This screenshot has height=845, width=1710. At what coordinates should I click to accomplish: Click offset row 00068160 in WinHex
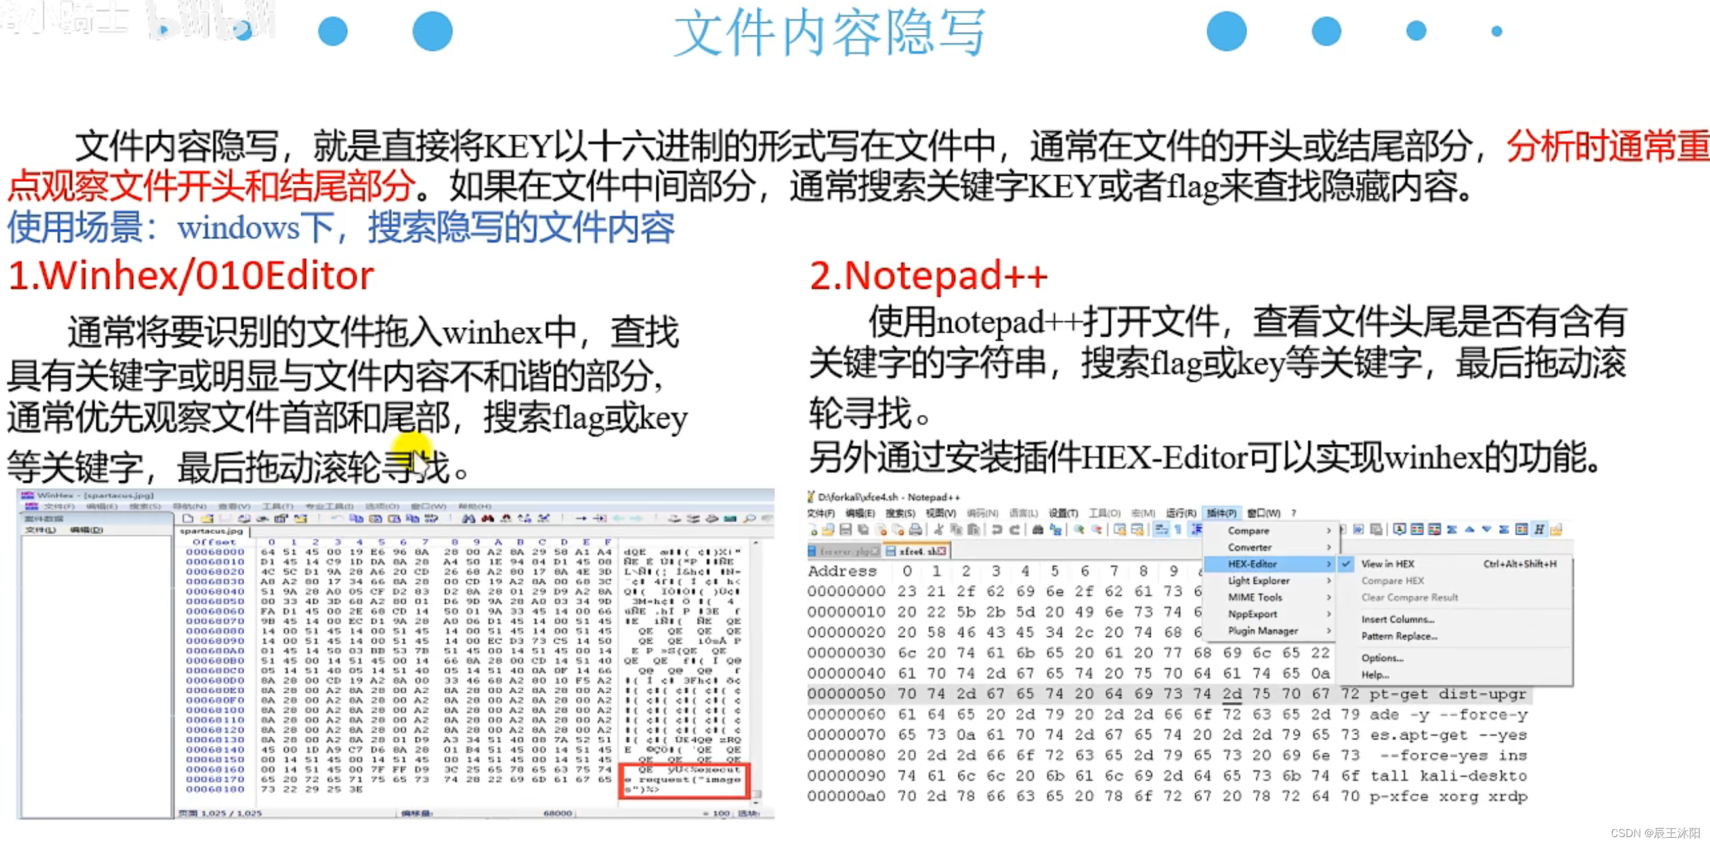(215, 770)
